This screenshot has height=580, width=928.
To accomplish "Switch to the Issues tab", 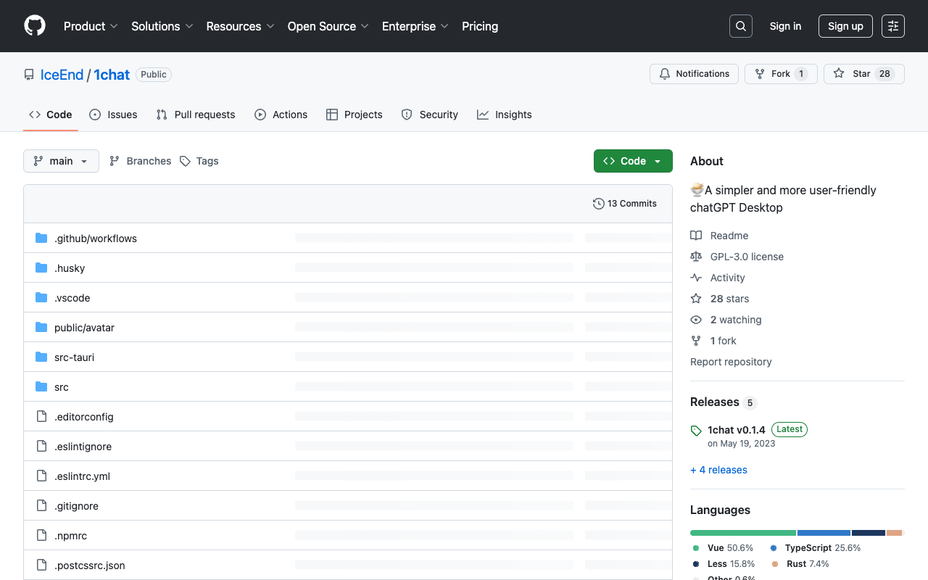I will (113, 115).
